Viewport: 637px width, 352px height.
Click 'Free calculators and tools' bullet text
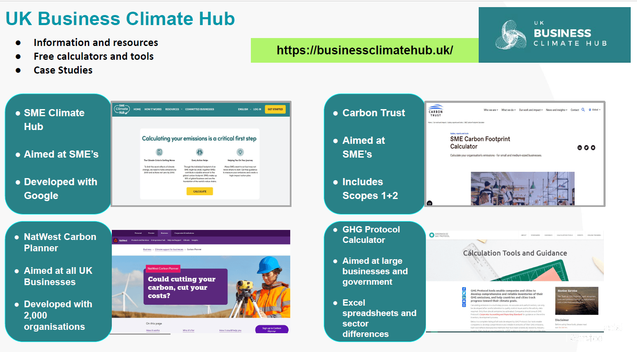pyautogui.click(x=93, y=56)
